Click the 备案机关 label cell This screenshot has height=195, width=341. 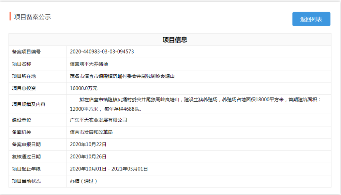[38, 132]
